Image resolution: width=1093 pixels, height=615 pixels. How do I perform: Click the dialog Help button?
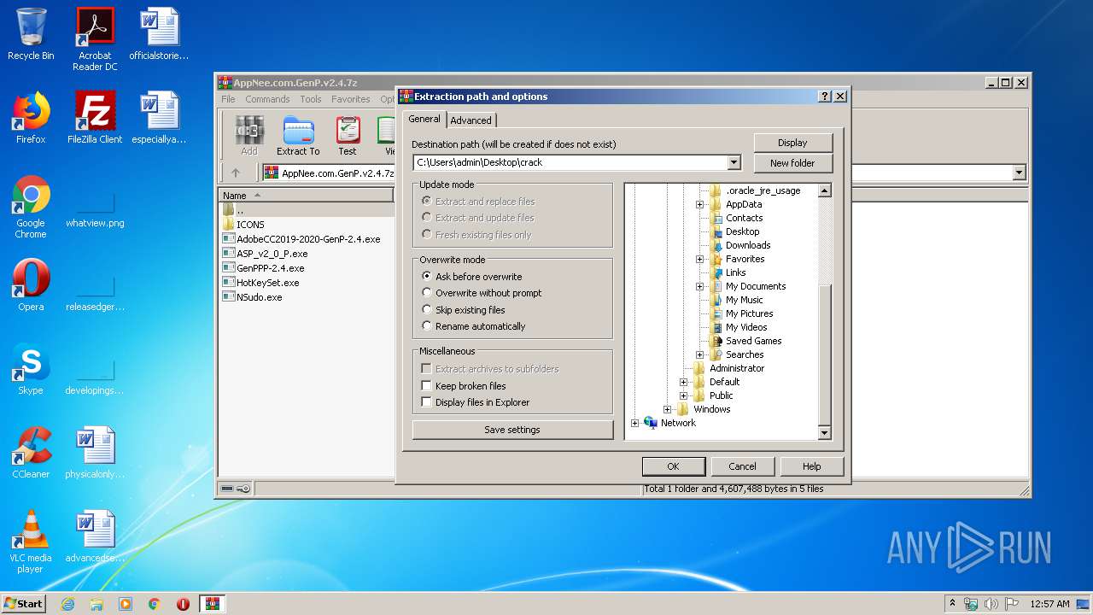pyautogui.click(x=811, y=466)
